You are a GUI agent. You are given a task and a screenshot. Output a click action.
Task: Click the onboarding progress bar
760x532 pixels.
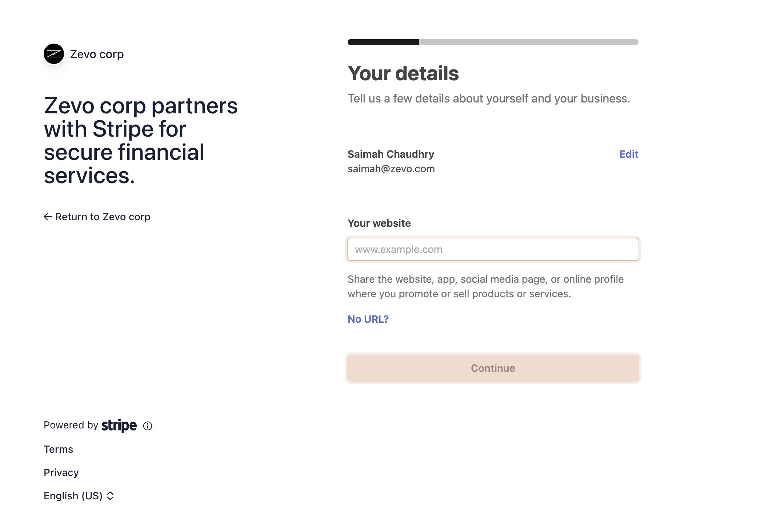pyautogui.click(x=493, y=42)
